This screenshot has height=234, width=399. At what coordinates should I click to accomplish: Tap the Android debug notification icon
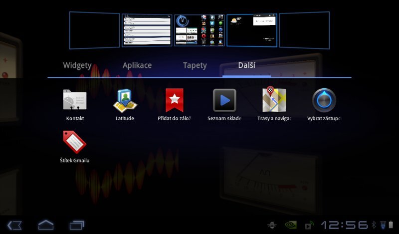click(x=272, y=225)
